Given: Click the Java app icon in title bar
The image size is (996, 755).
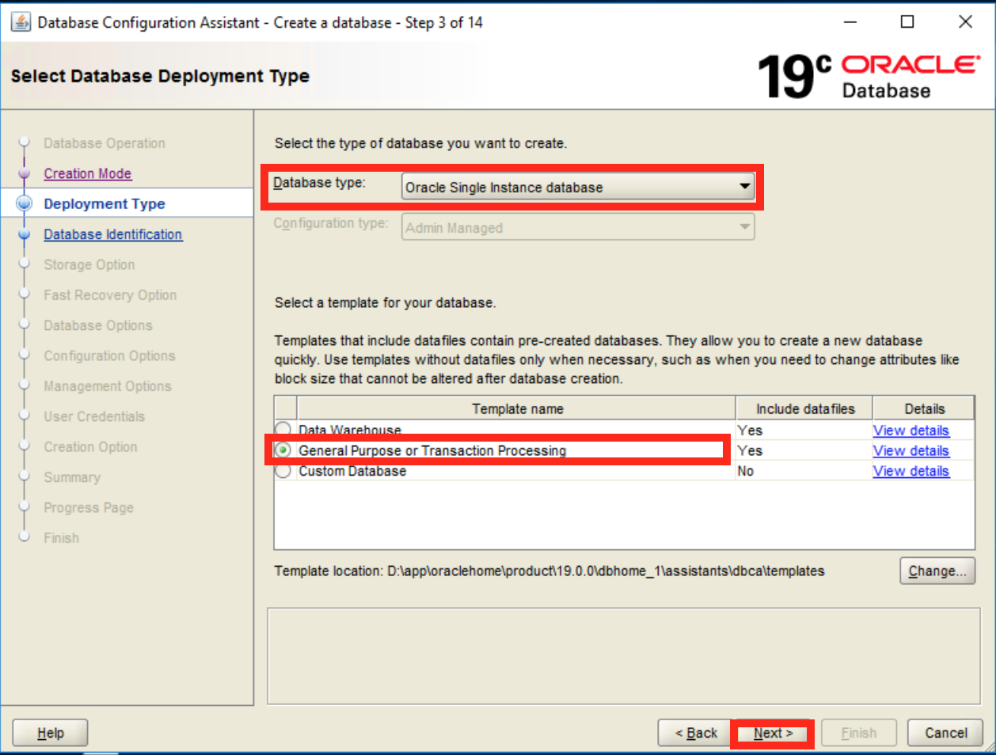Looking at the screenshot, I should coord(21,22).
